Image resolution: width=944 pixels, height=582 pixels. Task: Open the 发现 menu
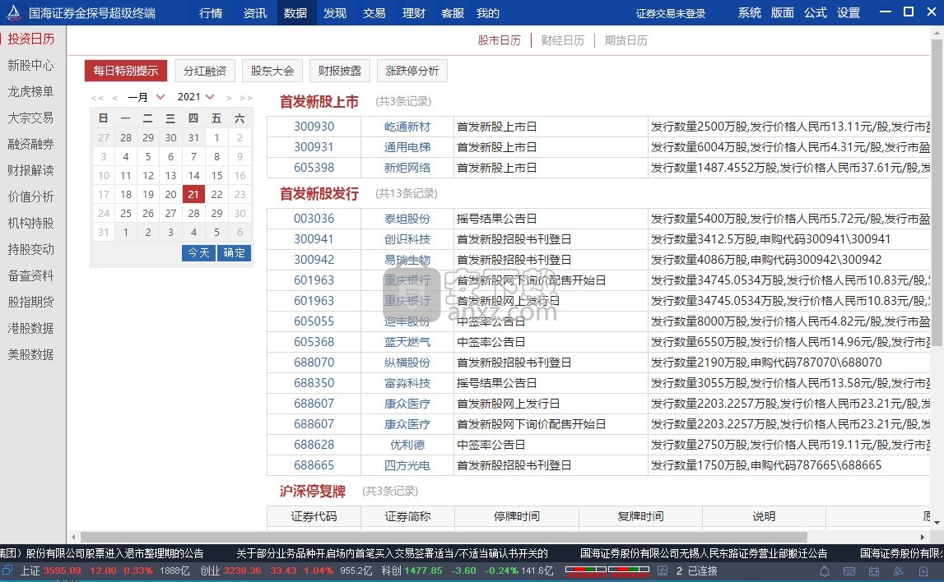(335, 12)
